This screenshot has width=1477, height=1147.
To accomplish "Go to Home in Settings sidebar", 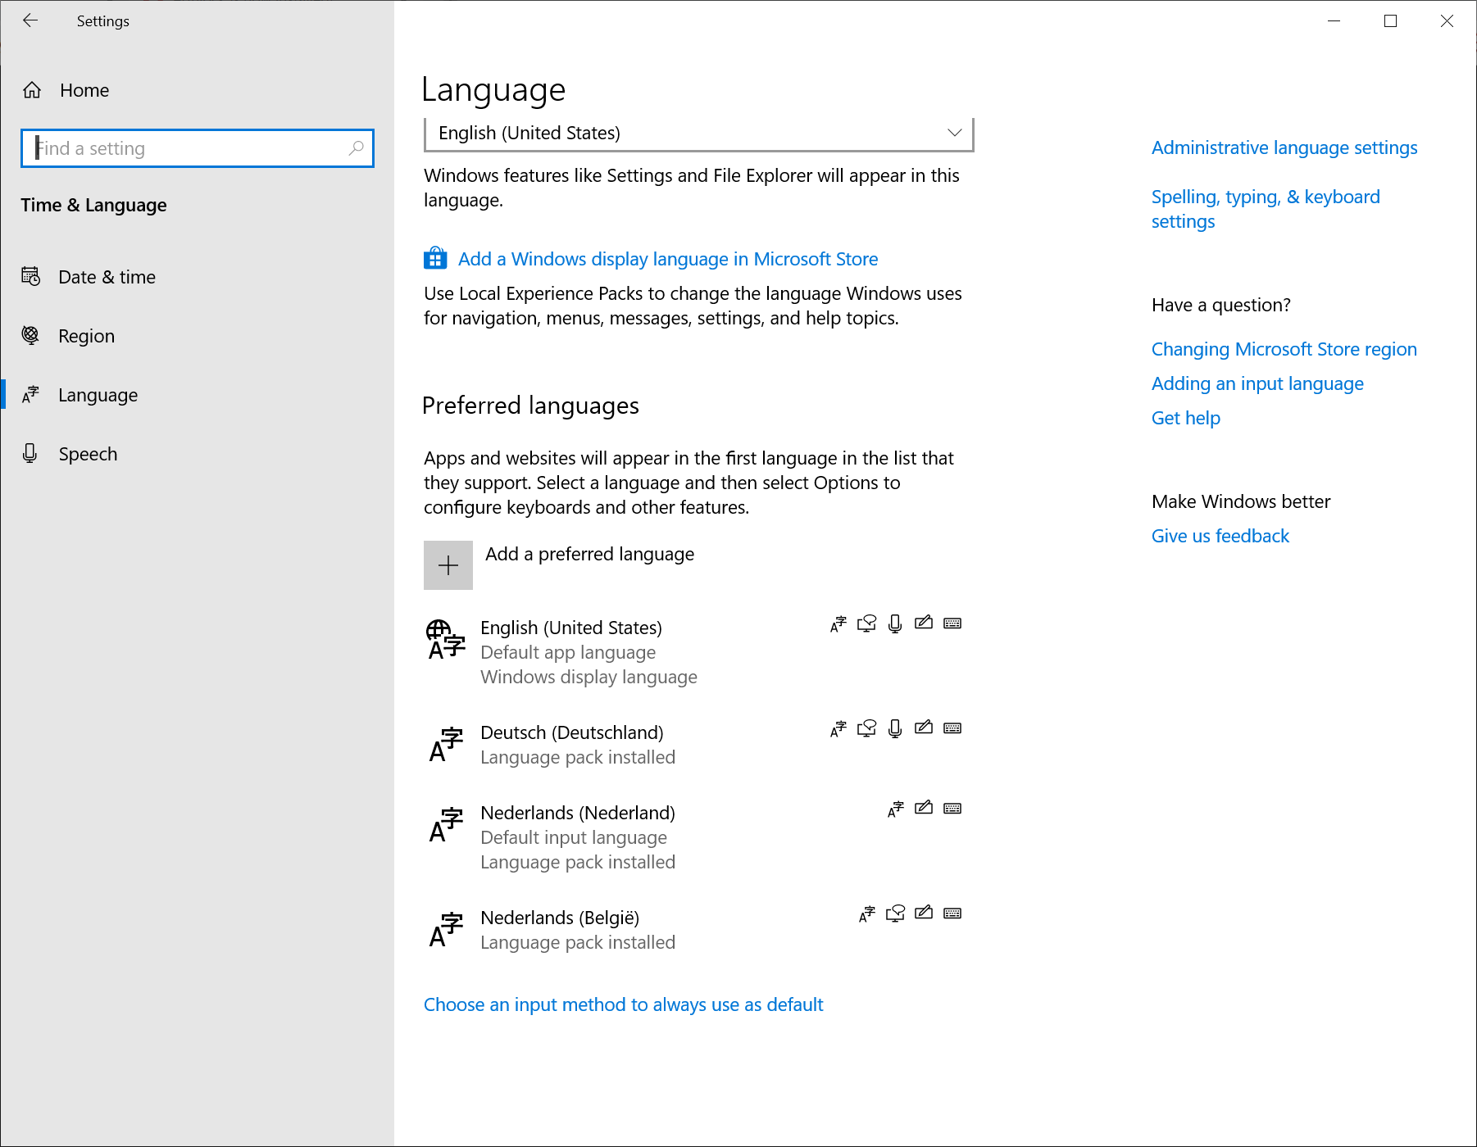I will point(197,90).
